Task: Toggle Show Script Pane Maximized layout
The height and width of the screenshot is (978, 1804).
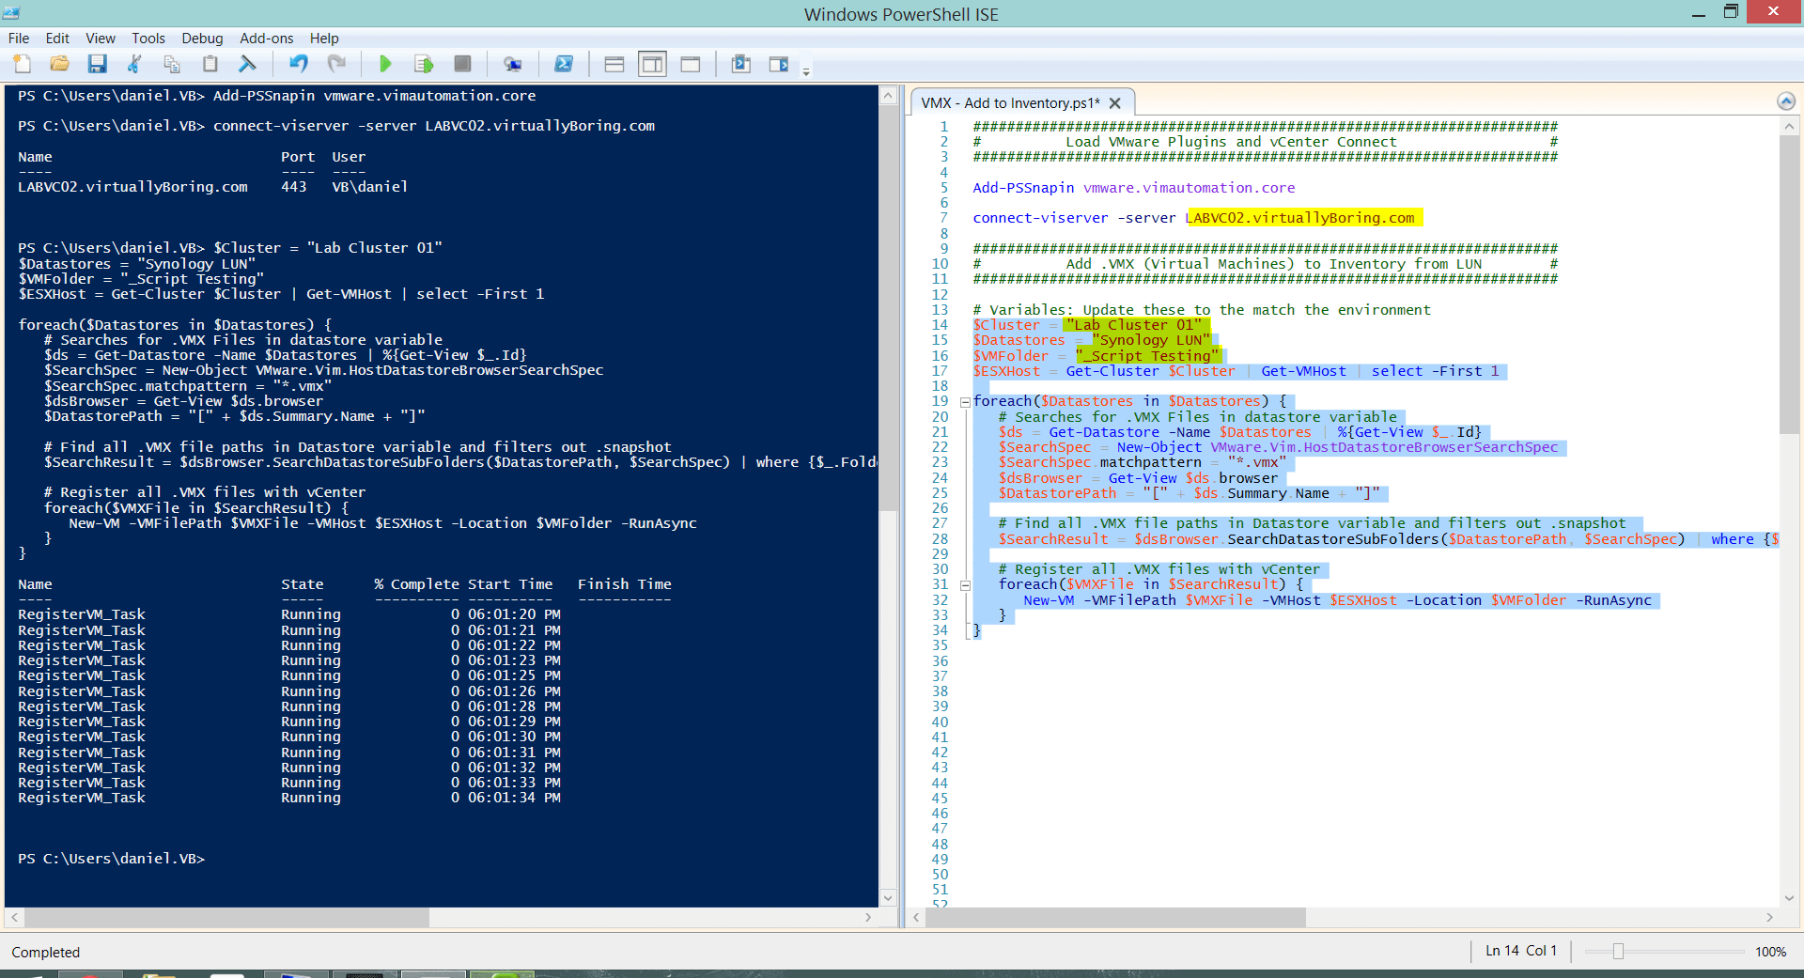Action: click(691, 64)
